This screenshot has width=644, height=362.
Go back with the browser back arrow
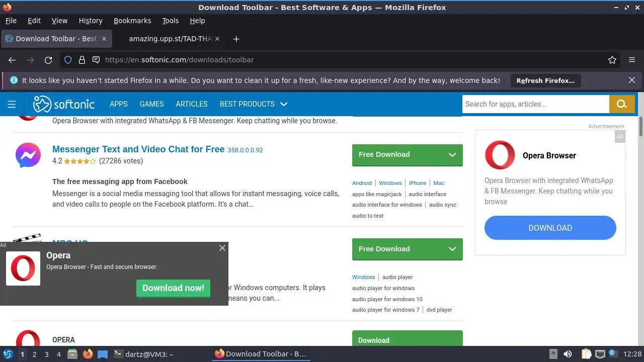coord(12,60)
